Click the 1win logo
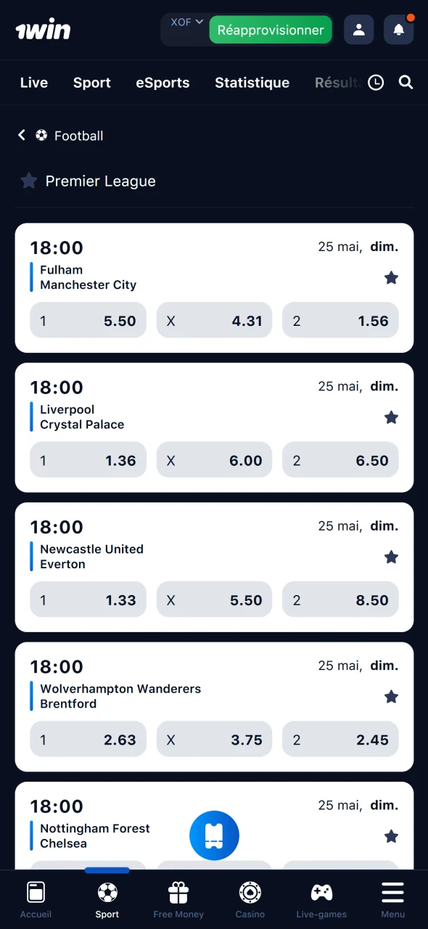 [x=44, y=29]
